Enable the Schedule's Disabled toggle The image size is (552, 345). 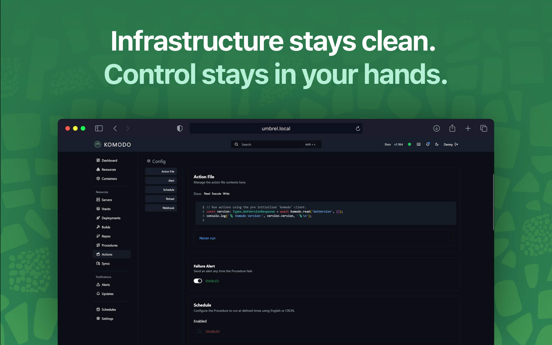point(198,331)
